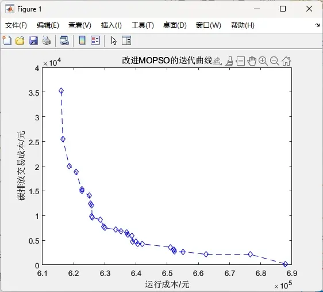
Task: Toggle the Edit Plot arrow tool
Action: click(x=114, y=41)
